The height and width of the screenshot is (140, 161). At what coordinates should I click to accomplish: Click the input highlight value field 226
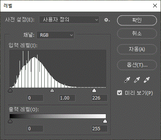[99, 98]
